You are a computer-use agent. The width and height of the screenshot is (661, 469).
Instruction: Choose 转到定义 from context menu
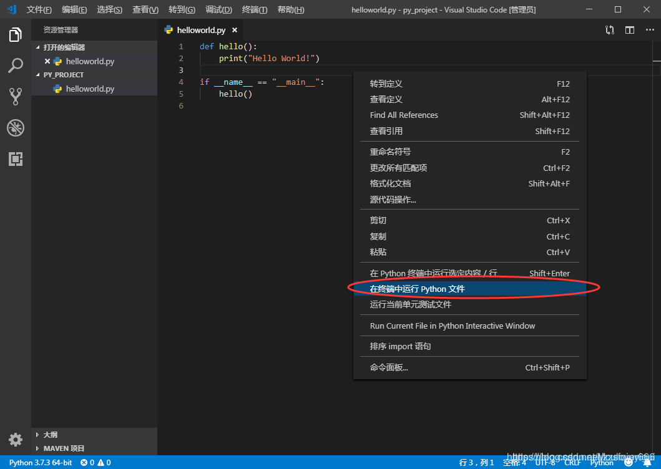469,84
